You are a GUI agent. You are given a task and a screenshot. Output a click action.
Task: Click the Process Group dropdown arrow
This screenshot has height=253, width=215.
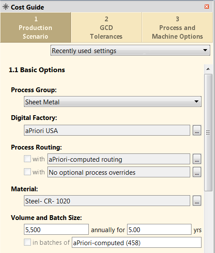(x=196, y=102)
